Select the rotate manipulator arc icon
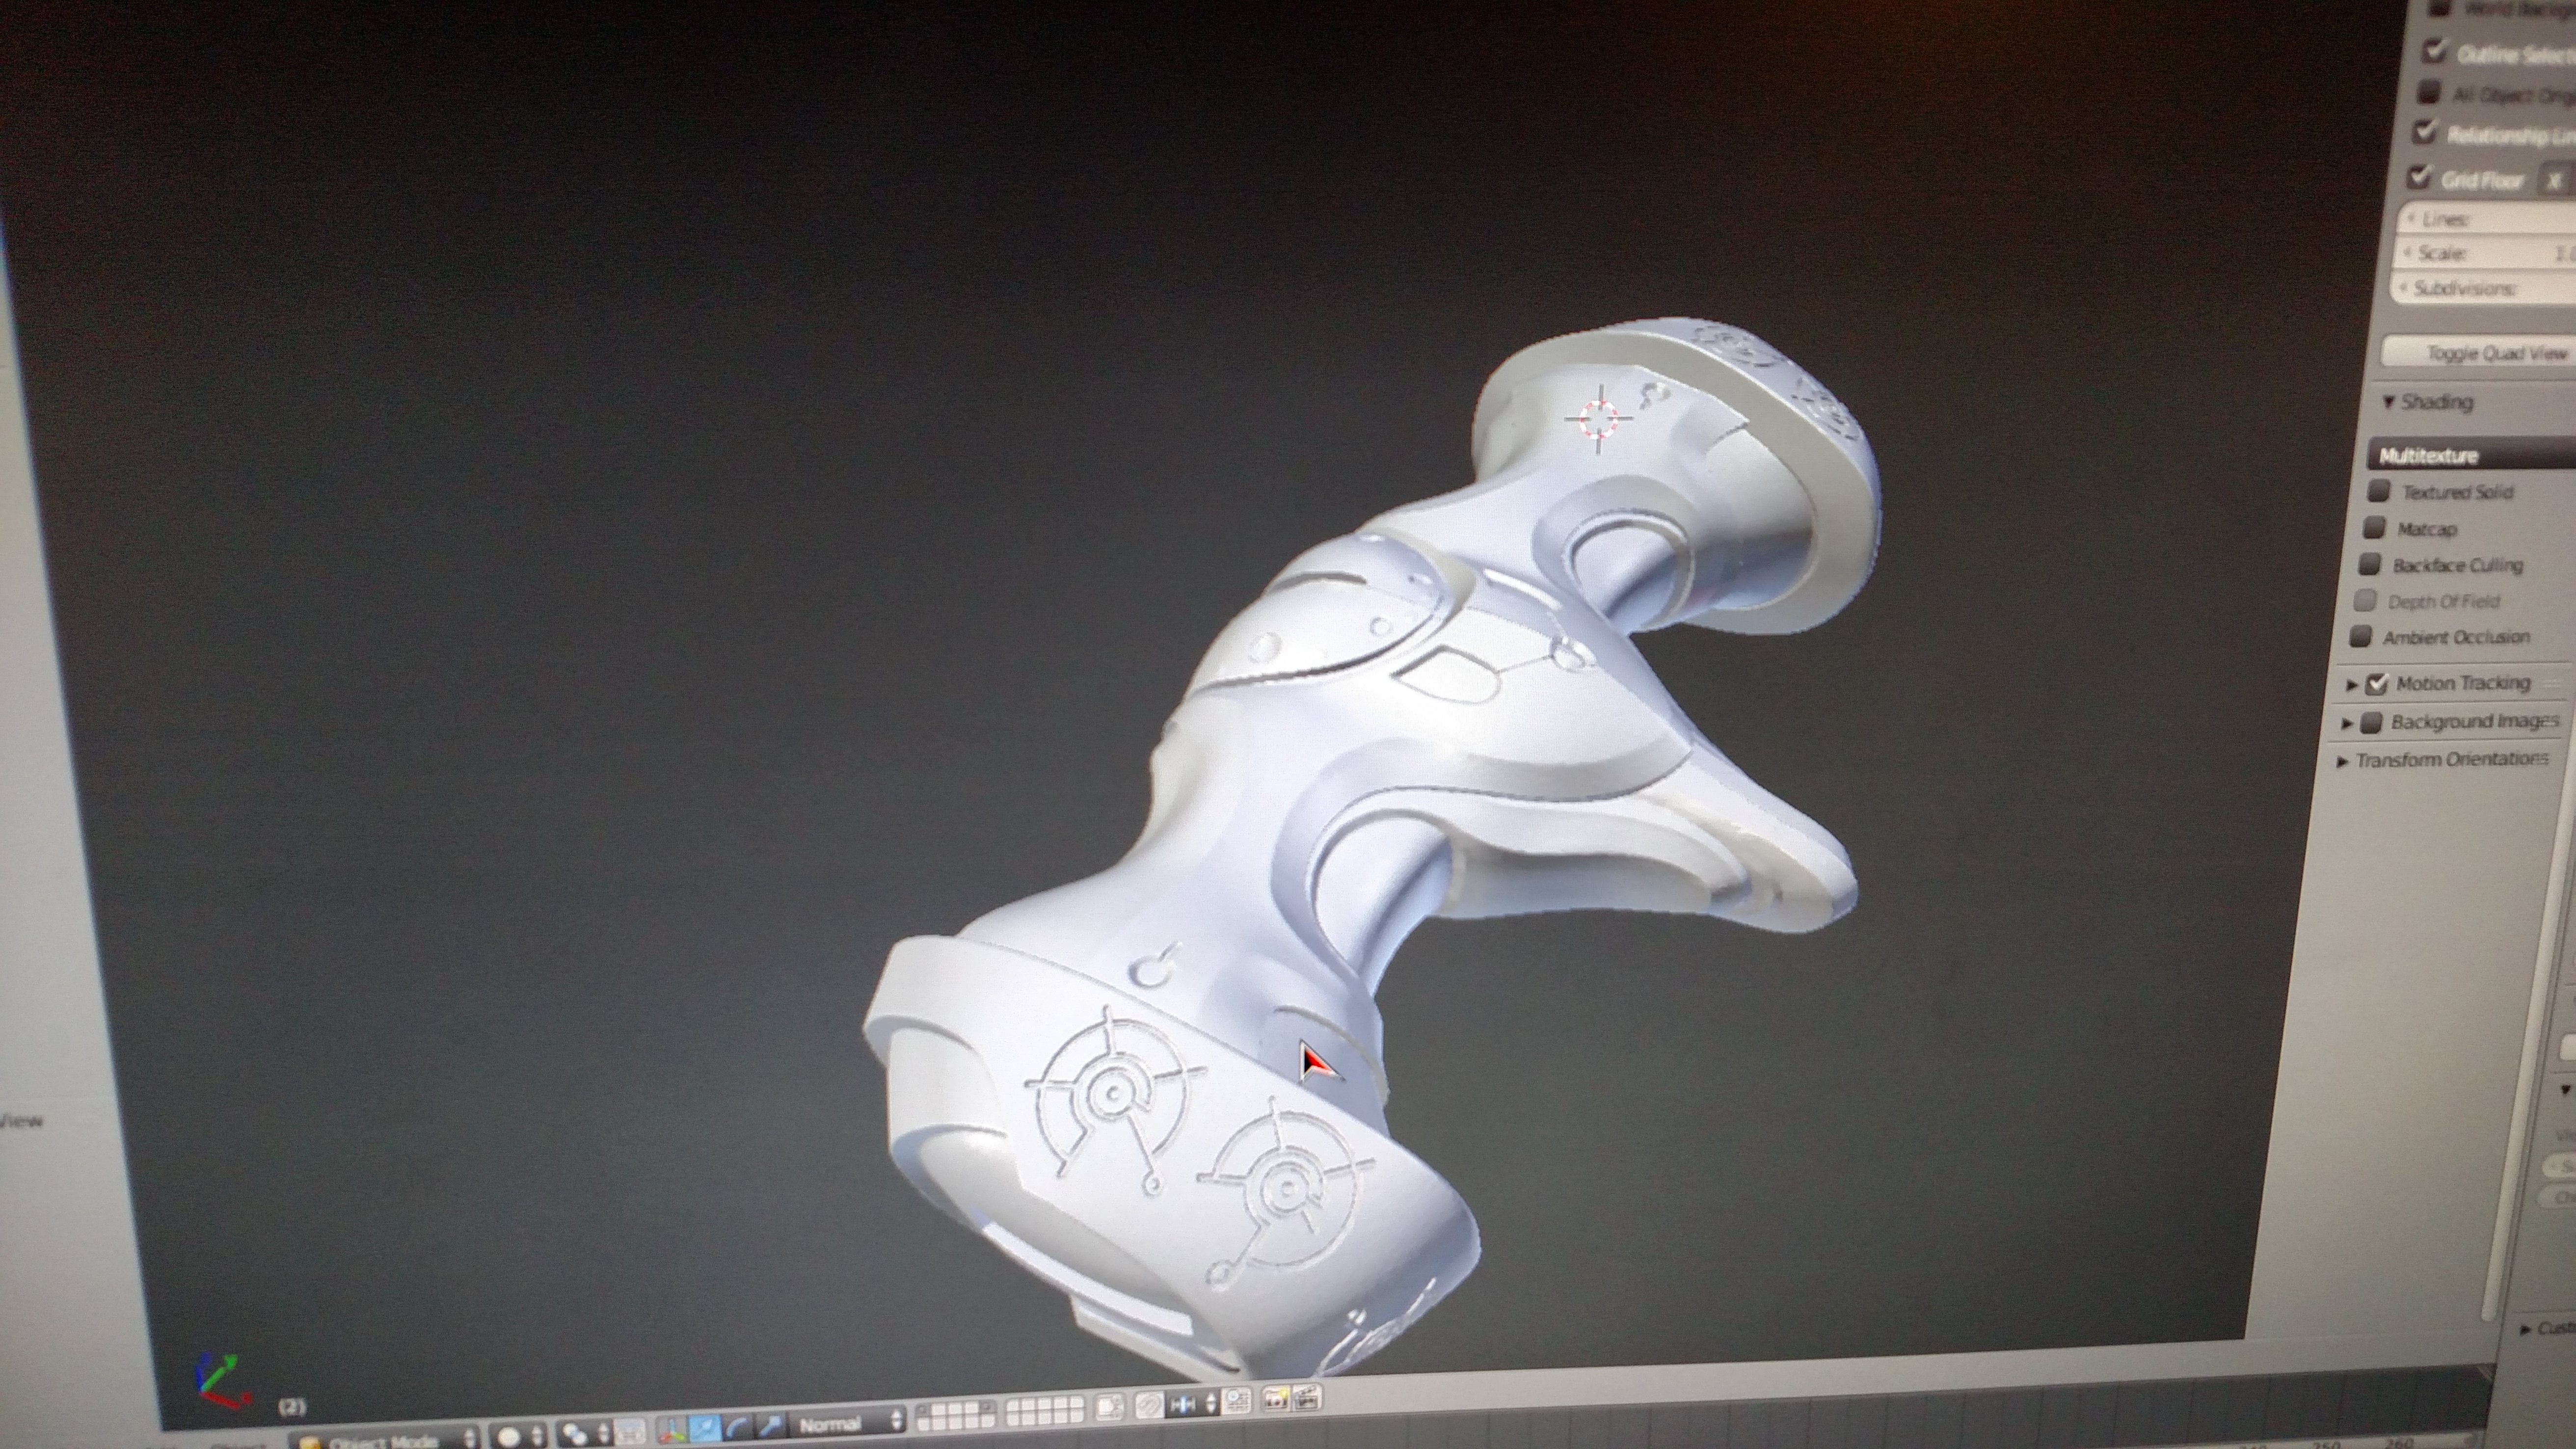The height and width of the screenshot is (1449, 2576). [737, 1428]
